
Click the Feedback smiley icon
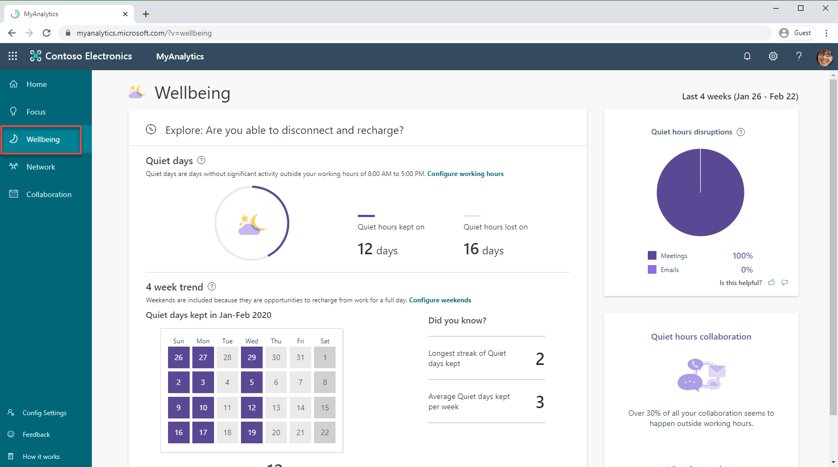click(x=11, y=434)
